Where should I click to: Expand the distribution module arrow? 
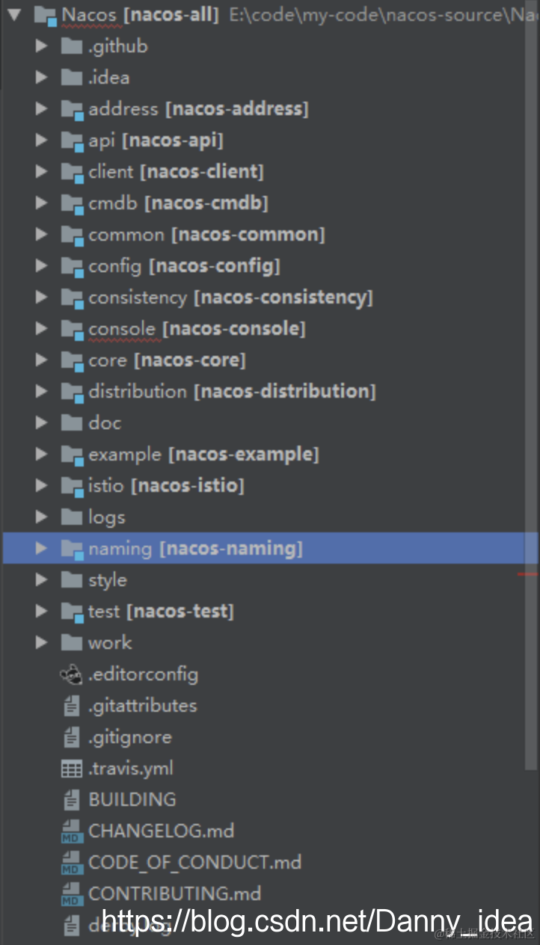point(41,391)
